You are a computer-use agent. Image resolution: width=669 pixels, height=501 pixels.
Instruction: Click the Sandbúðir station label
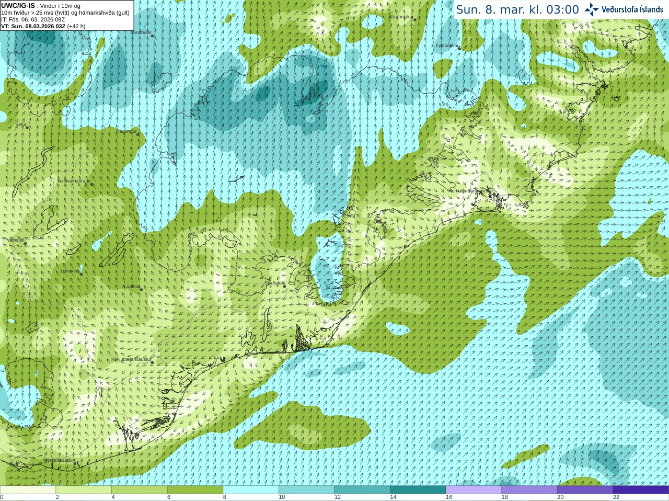click(140, 32)
